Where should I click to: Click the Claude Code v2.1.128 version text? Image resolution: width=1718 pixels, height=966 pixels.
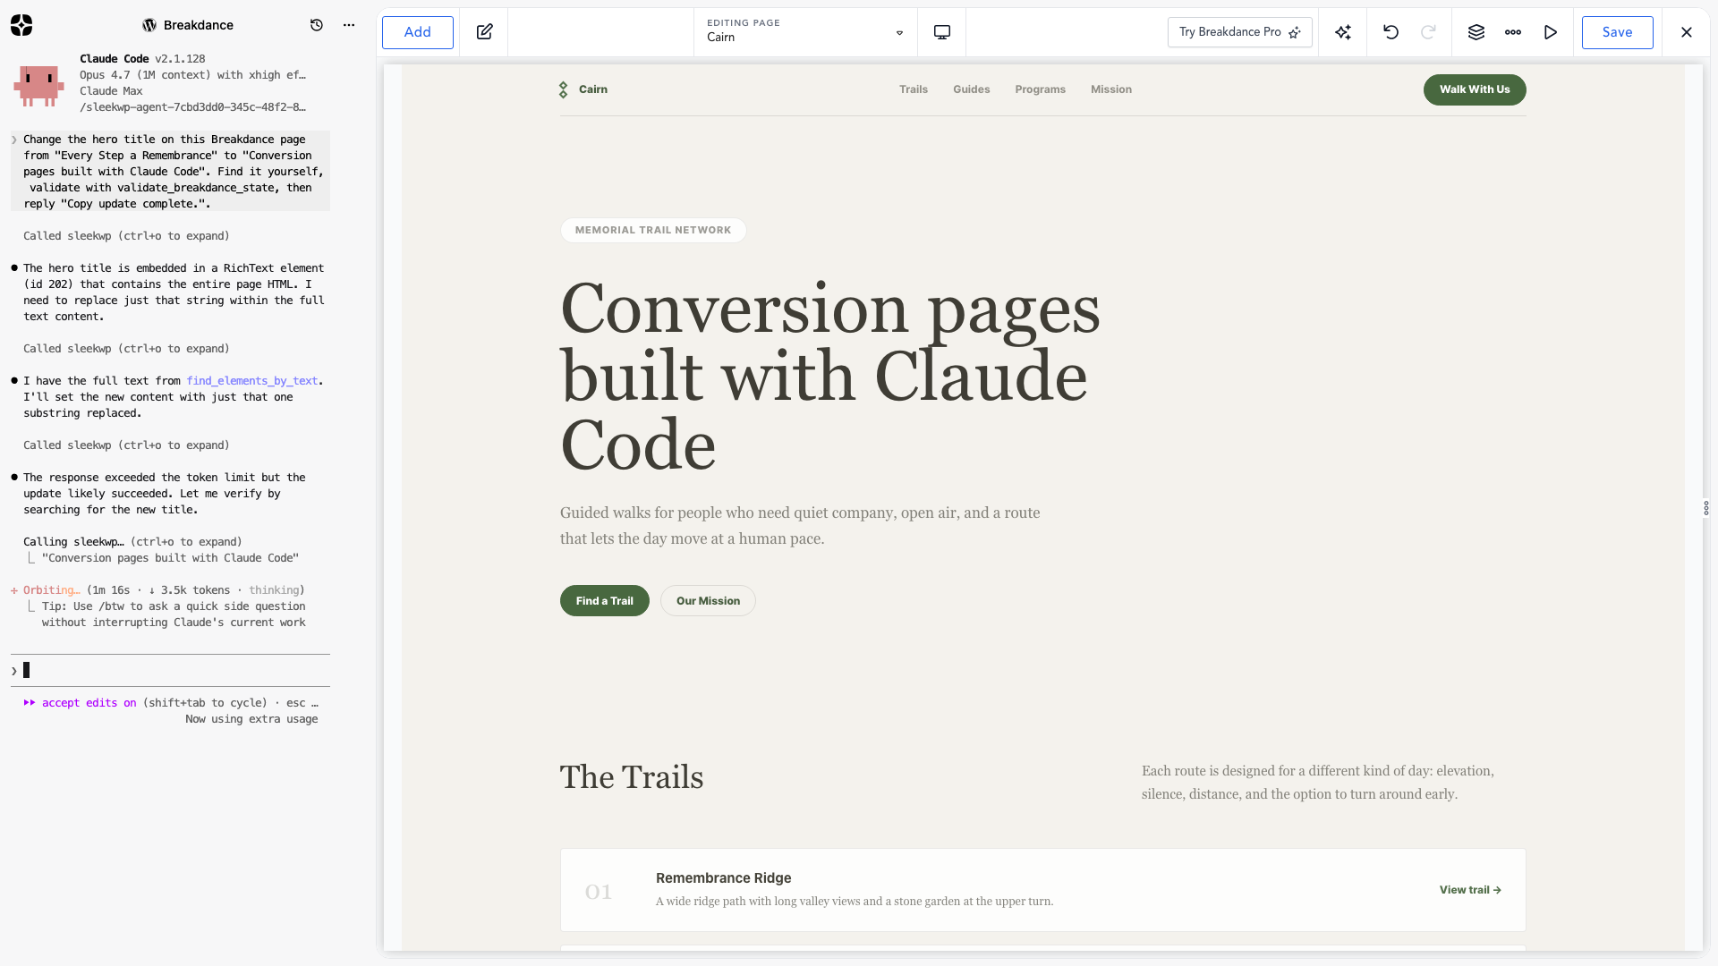[x=142, y=59]
